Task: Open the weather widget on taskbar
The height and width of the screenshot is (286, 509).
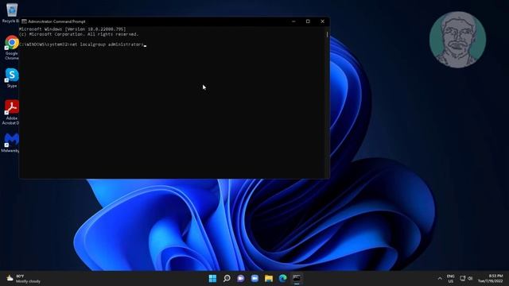Action: pos(23,279)
